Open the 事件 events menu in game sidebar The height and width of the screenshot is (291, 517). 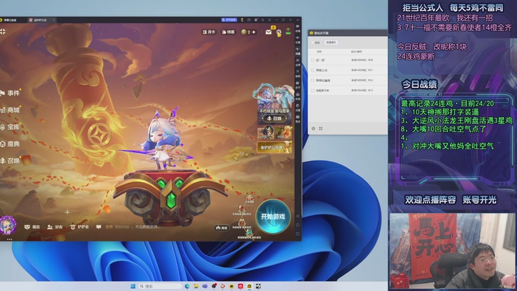(10, 93)
